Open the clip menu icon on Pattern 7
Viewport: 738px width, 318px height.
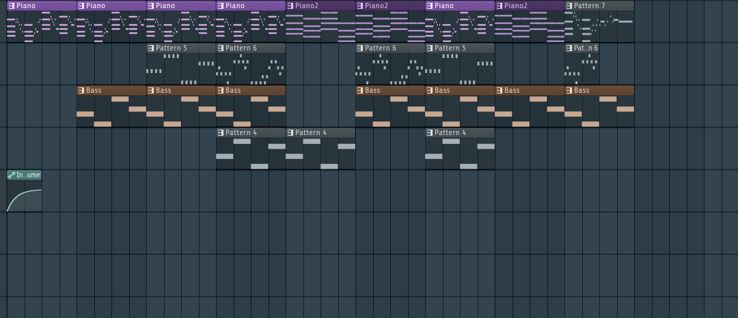(569, 6)
